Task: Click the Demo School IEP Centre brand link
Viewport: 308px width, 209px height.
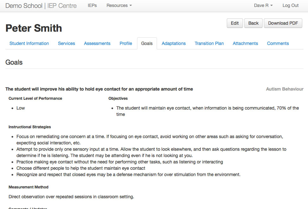Action: pos(41,5)
